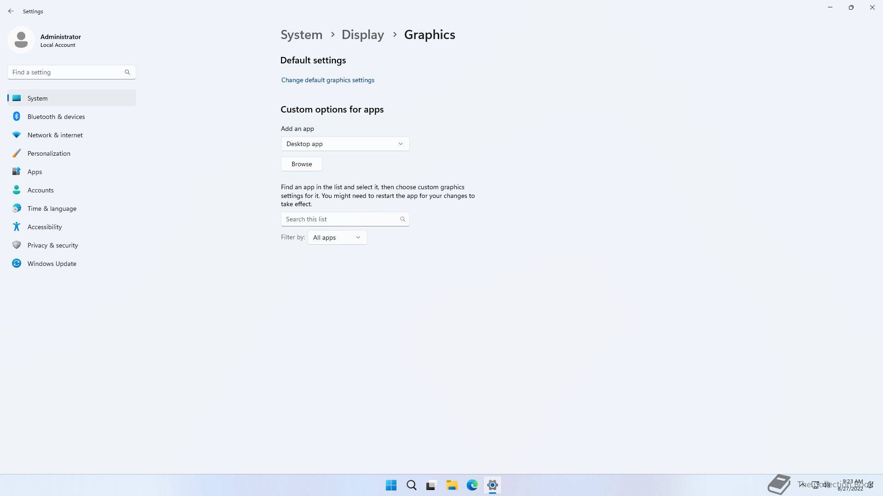The height and width of the screenshot is (496, 883).
Task: Expand the Desktop app dropdown
Action: [x=345, y=144]
